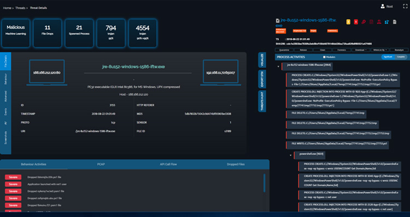This screenshot has height=217, width=410.
Task: Switch to the PCAP tab
Action: point(101,164)
